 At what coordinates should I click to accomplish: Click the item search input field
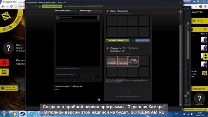coord(66,77)
